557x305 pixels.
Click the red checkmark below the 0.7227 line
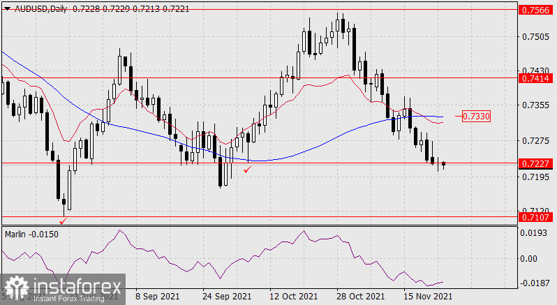(246, 168)
